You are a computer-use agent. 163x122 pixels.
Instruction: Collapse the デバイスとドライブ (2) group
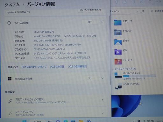pos(113,69)
